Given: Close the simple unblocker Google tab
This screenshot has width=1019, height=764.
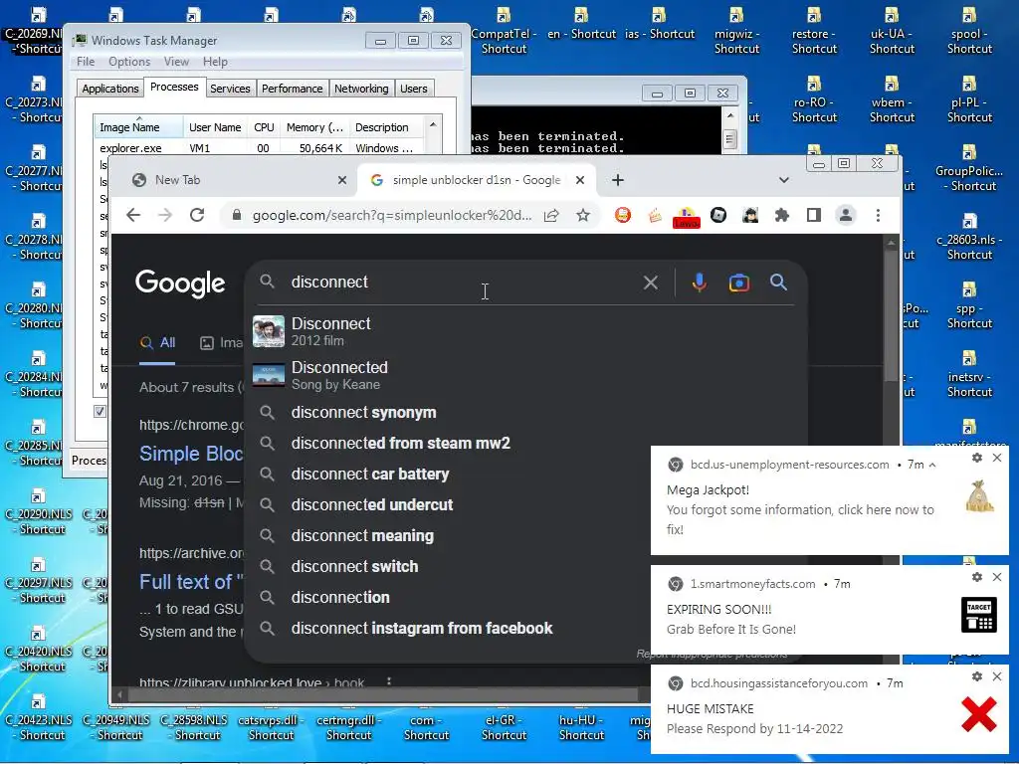Looking at the screenshot, I should click(x=580, y=180).
